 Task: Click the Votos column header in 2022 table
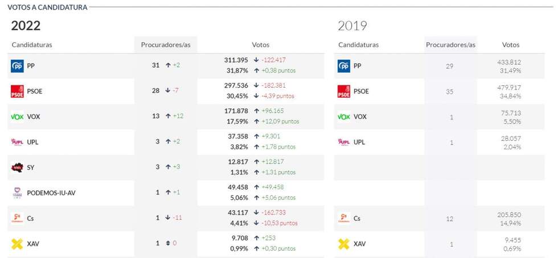point(261,45)
